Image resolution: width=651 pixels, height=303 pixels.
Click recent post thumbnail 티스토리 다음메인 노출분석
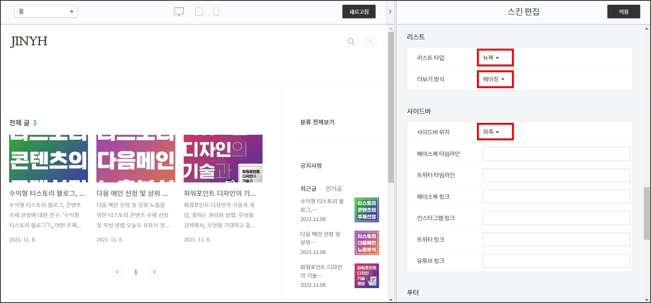tap(367, 243)
